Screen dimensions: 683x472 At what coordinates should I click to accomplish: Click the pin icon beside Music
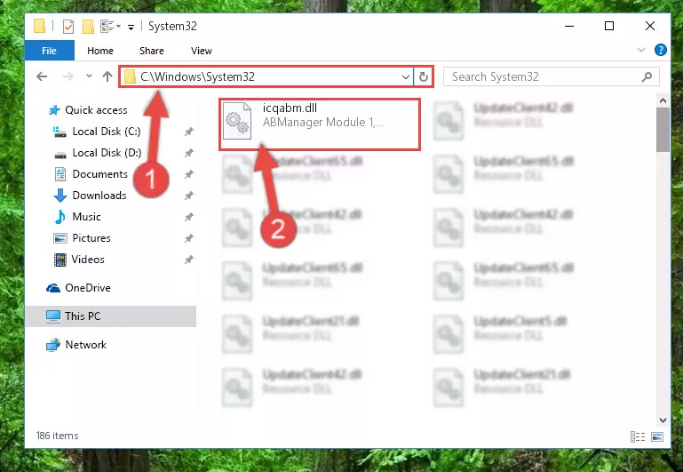pos(188,217)
